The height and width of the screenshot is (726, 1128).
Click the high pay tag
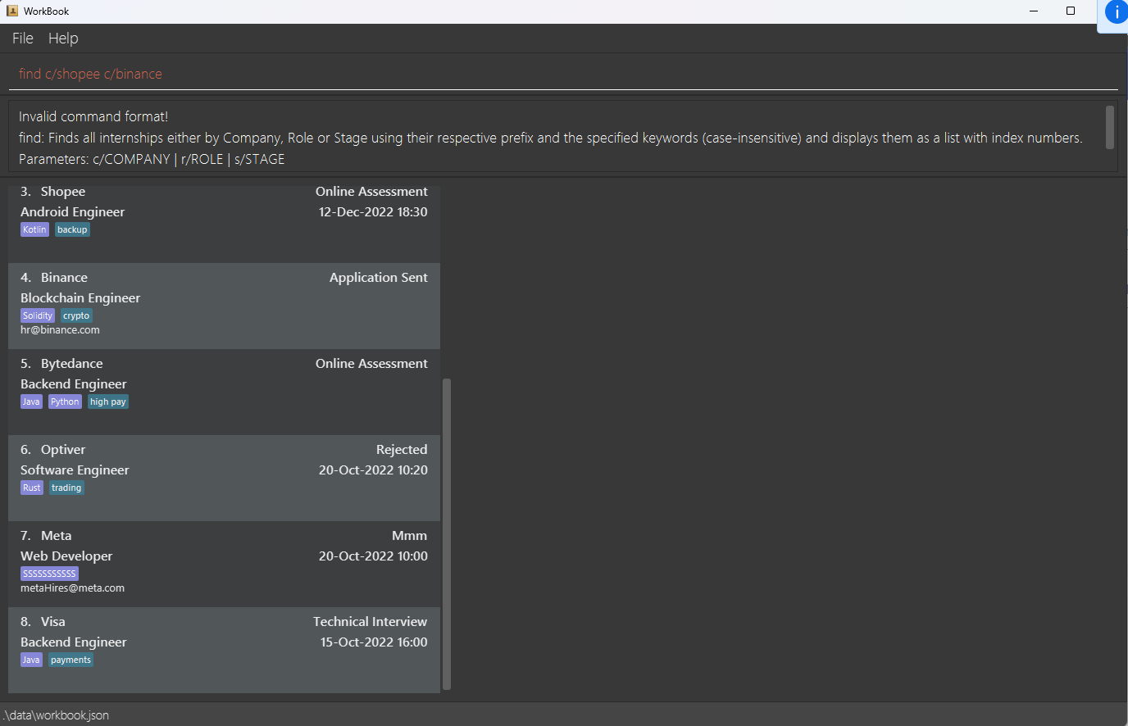(x=108, y=402)
